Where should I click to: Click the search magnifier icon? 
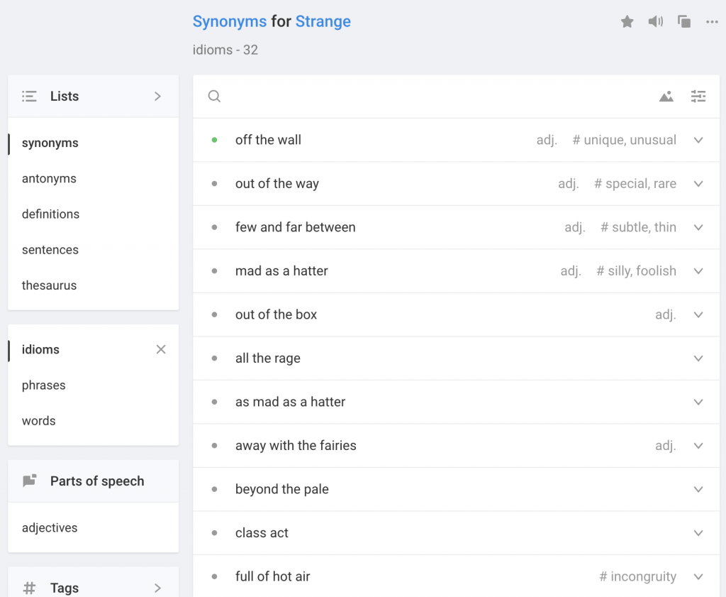(x=214, y=96)
